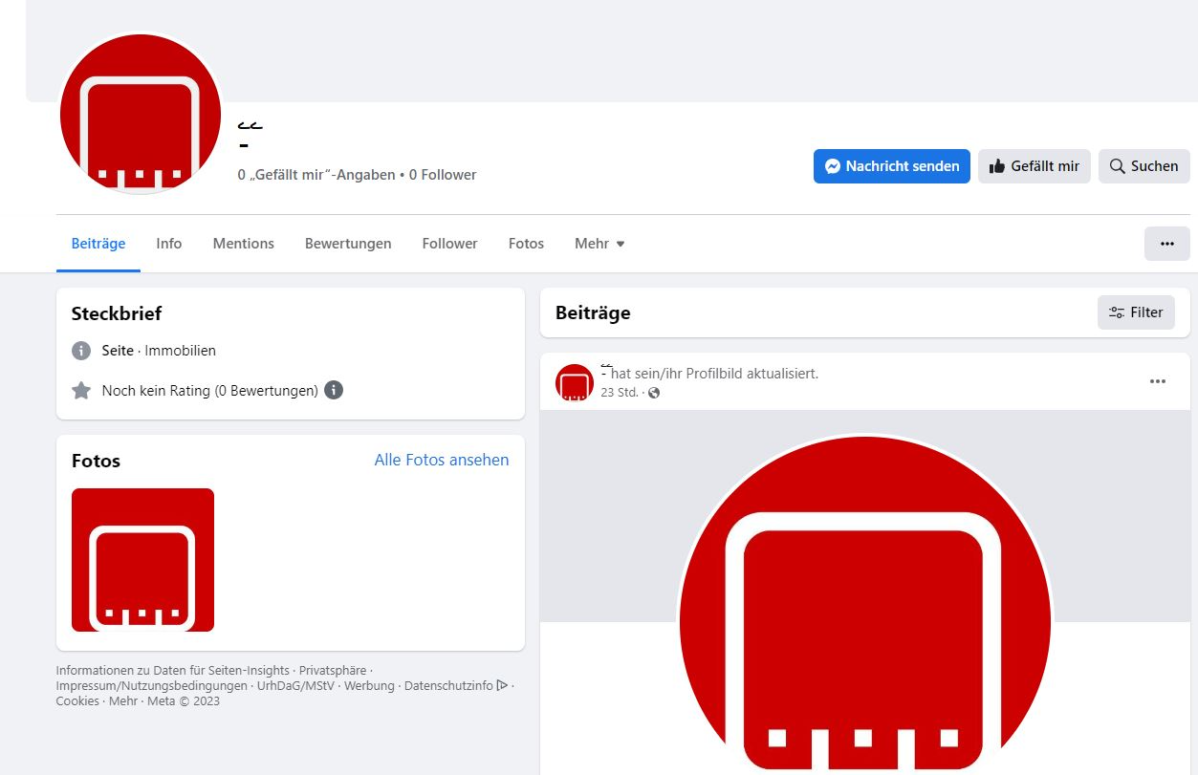
Task: Click the Seite info icon in Steckbrief
Action: pos(81,351)
